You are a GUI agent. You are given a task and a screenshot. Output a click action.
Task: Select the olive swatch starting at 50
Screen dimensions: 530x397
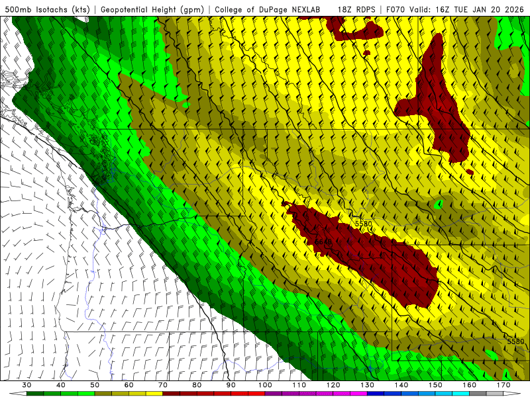pos(103,393)
